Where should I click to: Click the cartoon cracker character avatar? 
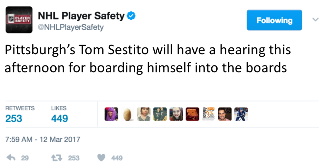(192, 114)
